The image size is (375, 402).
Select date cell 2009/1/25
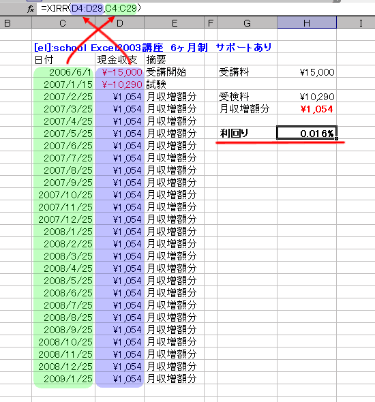tap(63, 379)
